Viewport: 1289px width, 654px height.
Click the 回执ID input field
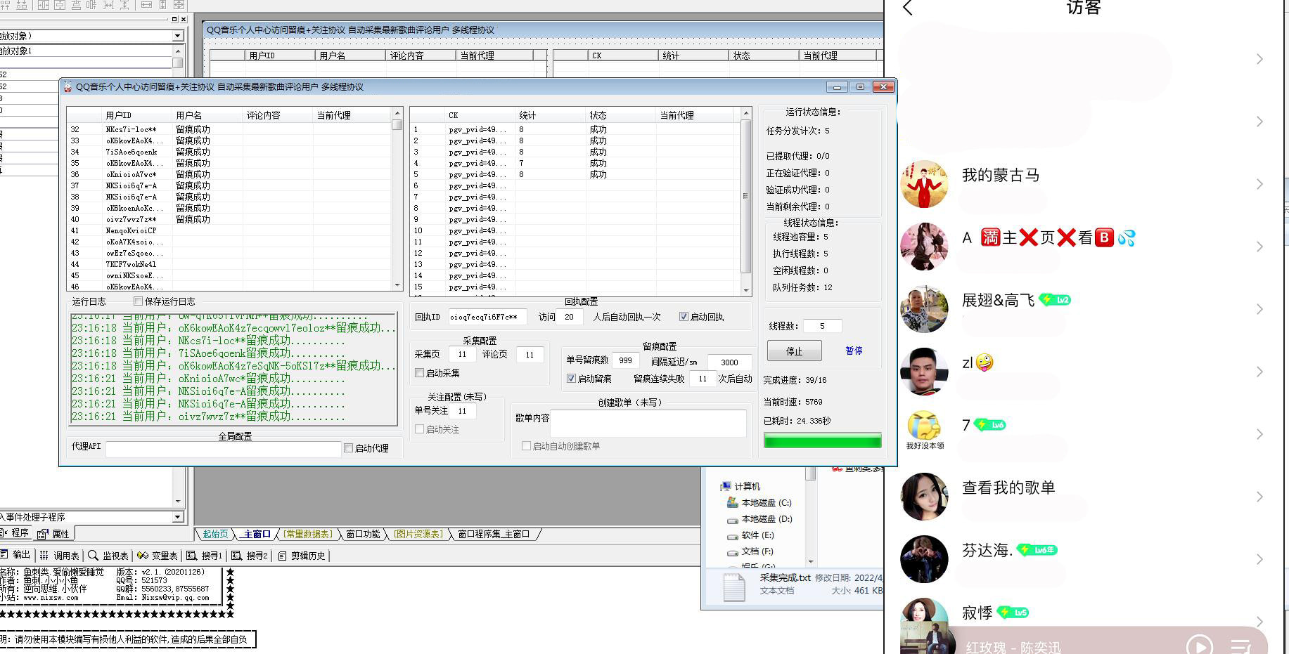487,317
